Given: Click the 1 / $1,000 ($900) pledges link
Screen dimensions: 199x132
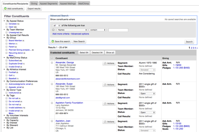Looking at the screenshot, I should click(x=182, y=126).
